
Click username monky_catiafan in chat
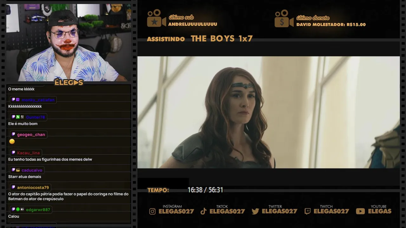[38, 100]
